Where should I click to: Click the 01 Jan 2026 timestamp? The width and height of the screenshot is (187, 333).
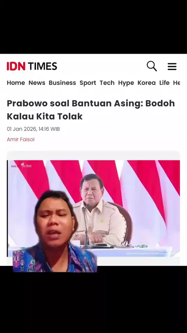[34, 129]
